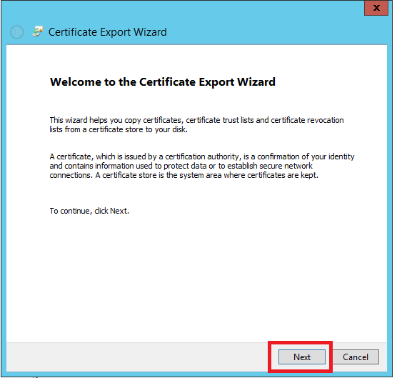Close the wizard with the red X
This screenshot has height=378, width=397.
click(376, 8)
